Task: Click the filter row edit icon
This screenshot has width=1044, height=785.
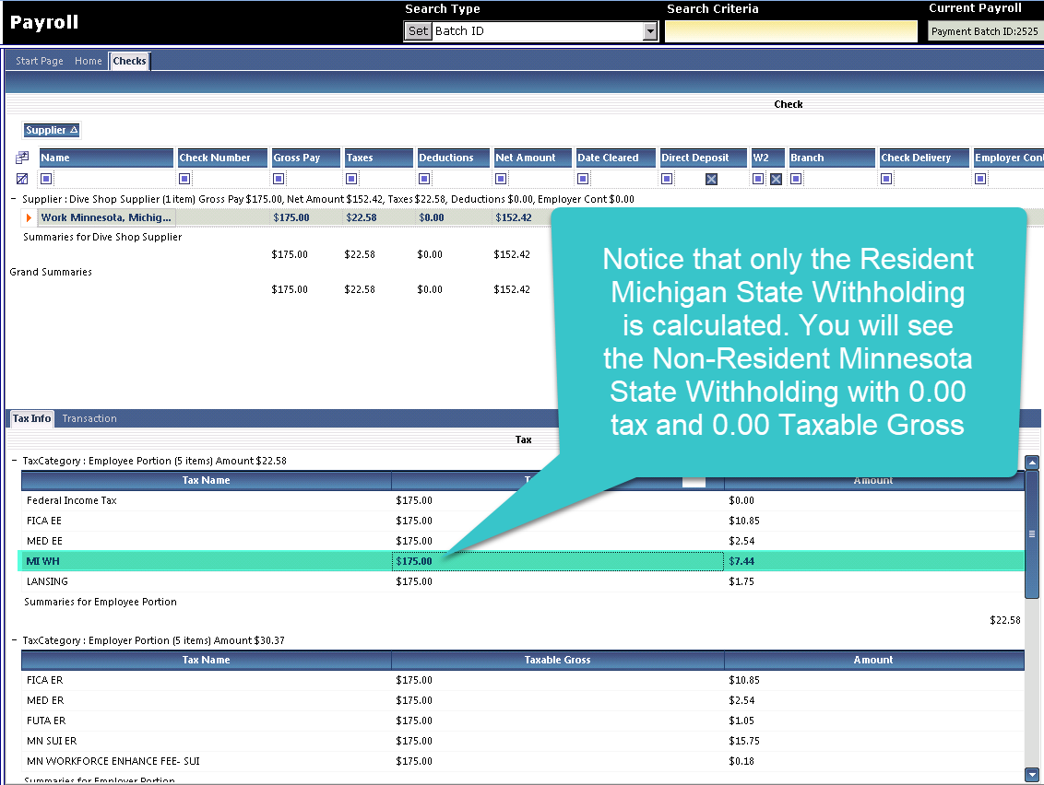Action: [22, 179]
